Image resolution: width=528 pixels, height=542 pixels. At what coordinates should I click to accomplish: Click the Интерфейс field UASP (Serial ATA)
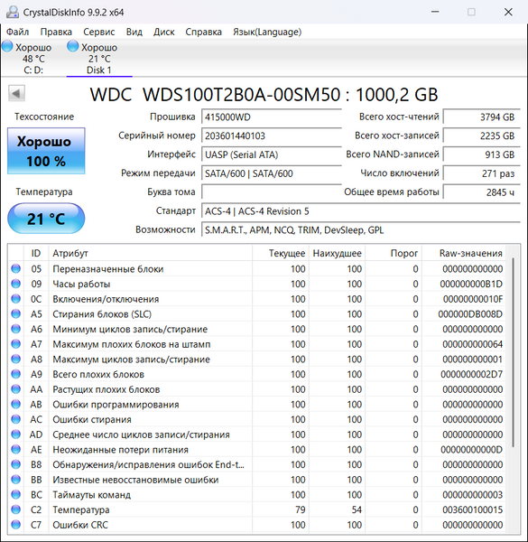click(x=272, y=154)
